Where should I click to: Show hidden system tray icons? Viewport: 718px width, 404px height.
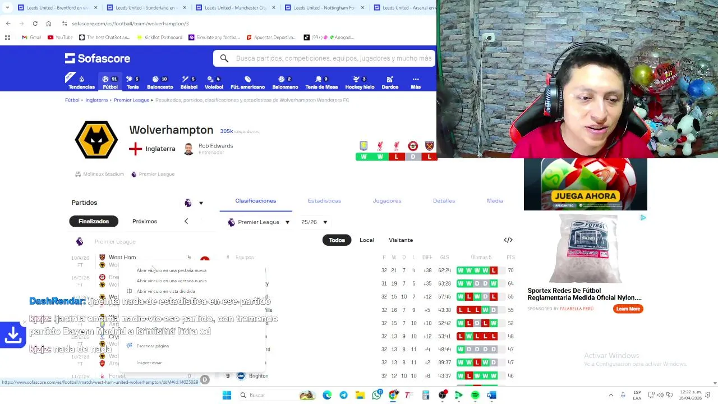[x=611, y=395]
